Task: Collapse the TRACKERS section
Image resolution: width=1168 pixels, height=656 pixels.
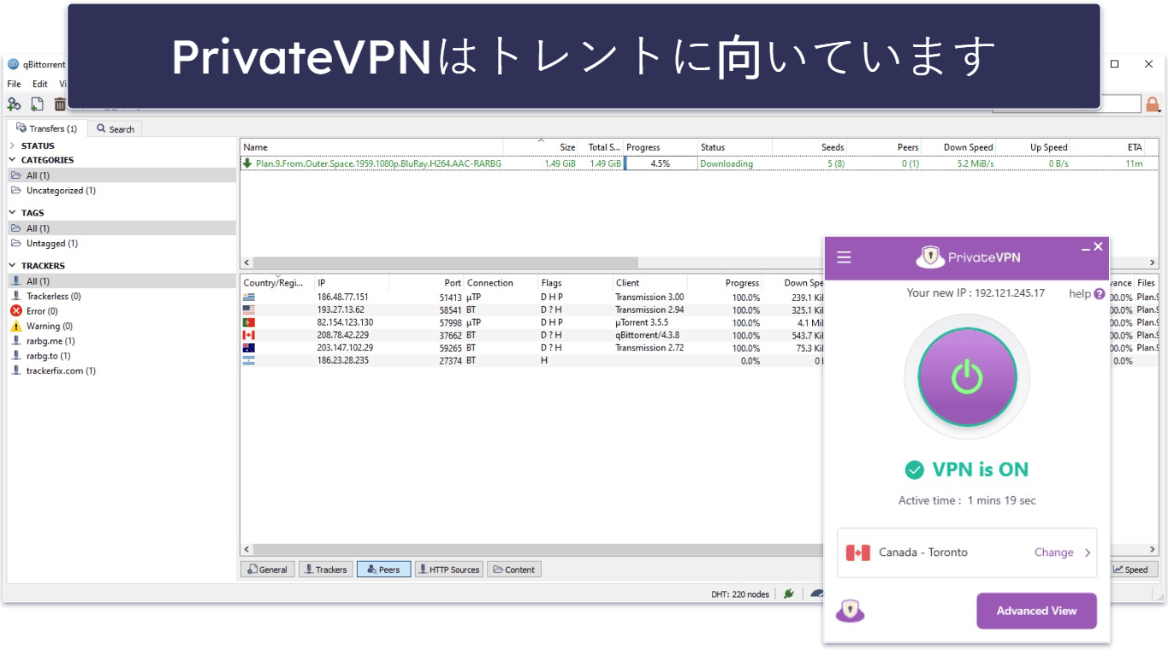Action: click(x=12, y=266)
